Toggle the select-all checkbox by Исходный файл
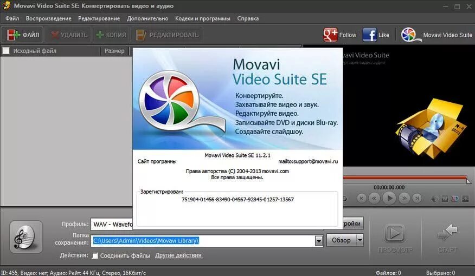 point(6,51)
